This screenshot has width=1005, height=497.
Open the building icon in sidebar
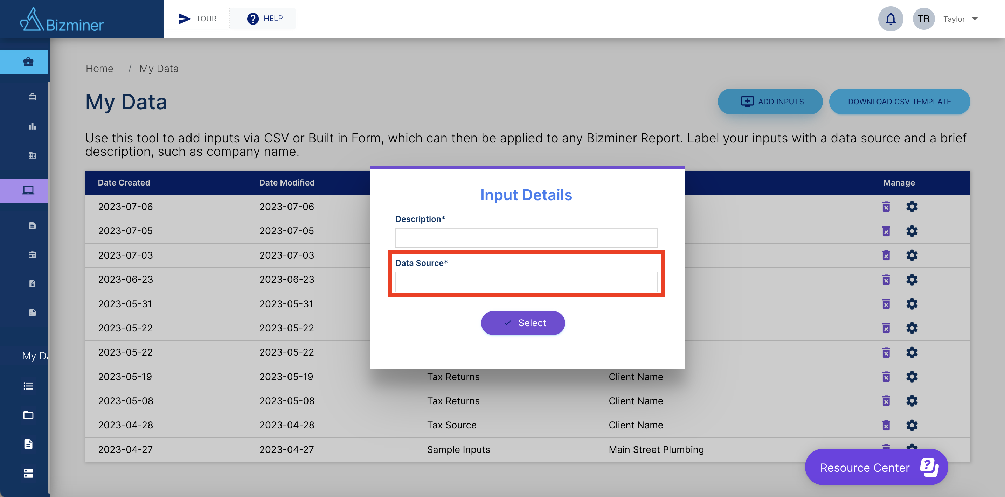[32, 155]
